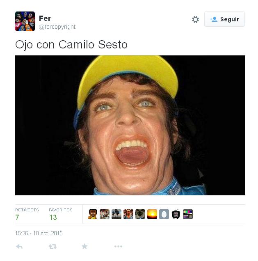
Task: Click the reply arrow icon
Action: tap(19, 247)
